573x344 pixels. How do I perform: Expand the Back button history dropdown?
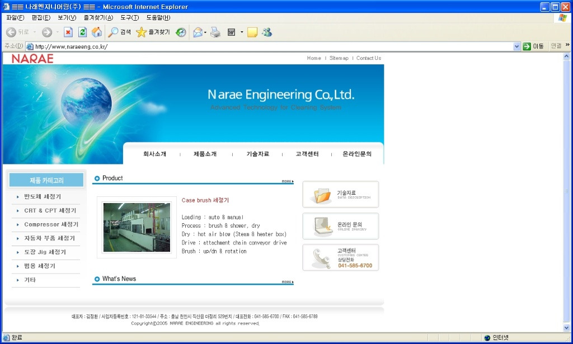point(35,32)
